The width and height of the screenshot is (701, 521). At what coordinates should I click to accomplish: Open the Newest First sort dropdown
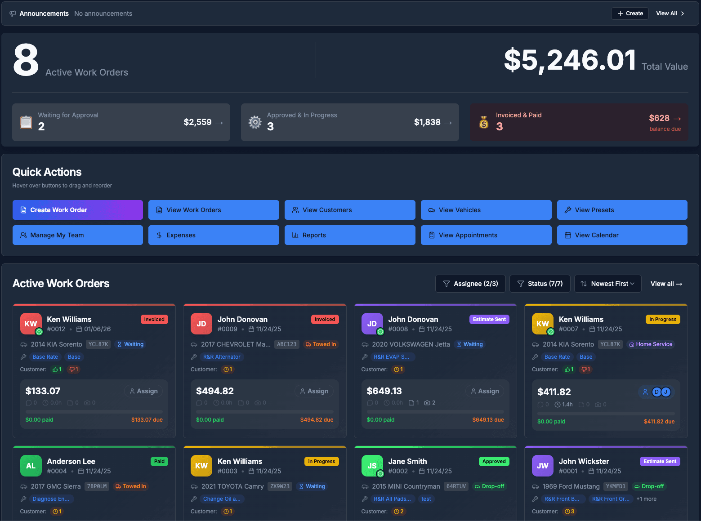coord(607,284)
